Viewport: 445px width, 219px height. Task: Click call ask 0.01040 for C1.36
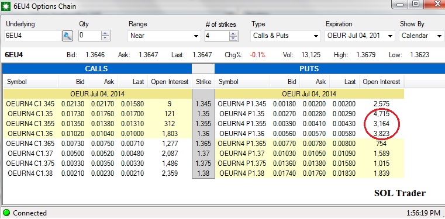point(102,133)
